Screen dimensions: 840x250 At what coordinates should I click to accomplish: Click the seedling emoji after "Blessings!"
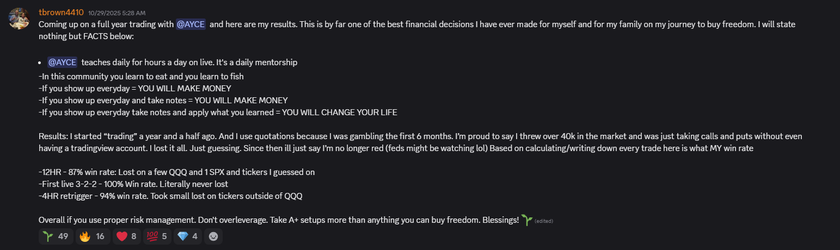pos(526,220)
